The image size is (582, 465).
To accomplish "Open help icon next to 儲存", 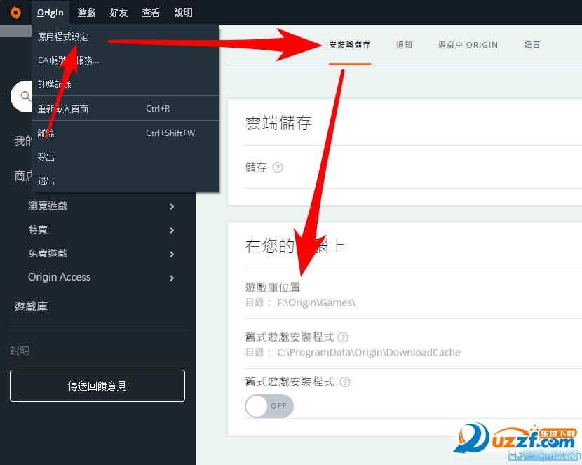I will (278, 168).
